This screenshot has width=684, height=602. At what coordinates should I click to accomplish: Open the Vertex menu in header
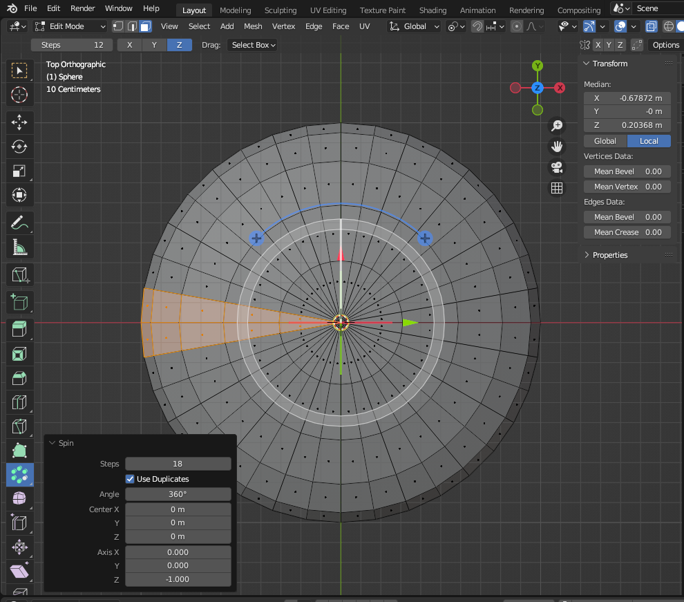283,26
